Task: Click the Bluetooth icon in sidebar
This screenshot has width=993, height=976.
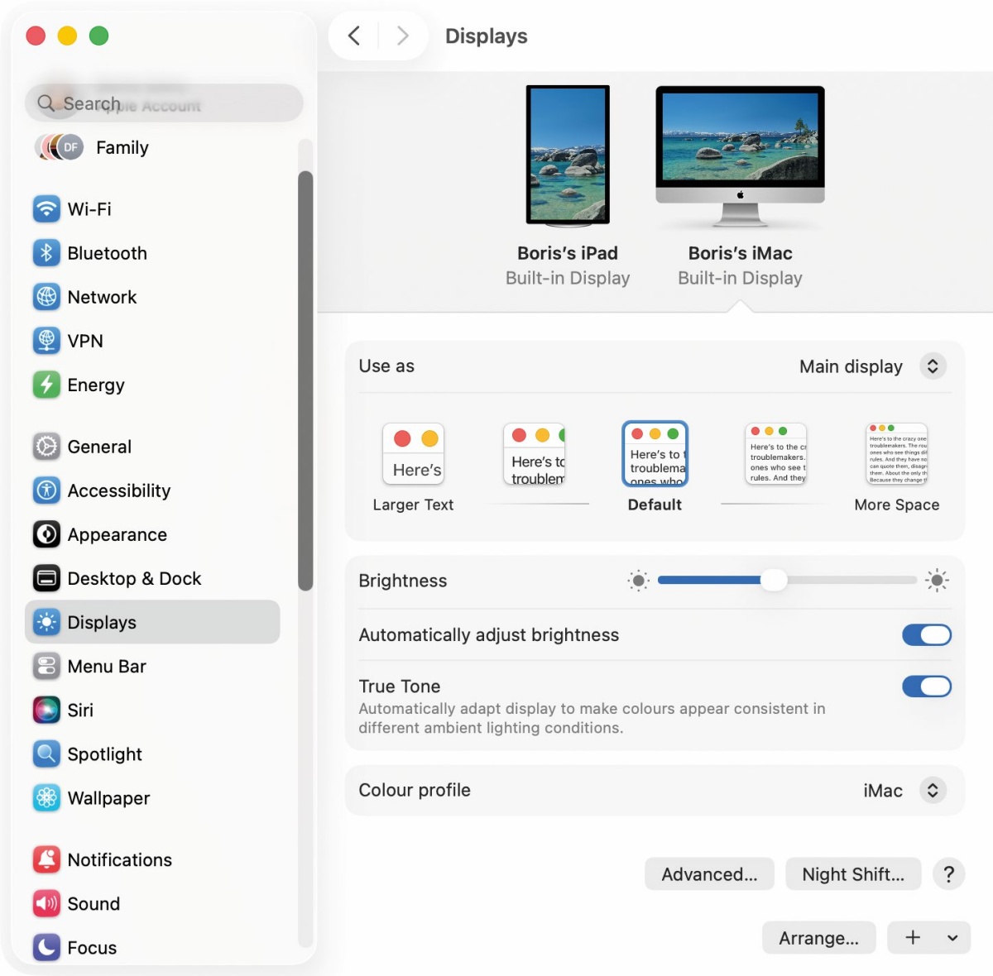Action: [46, 252]
